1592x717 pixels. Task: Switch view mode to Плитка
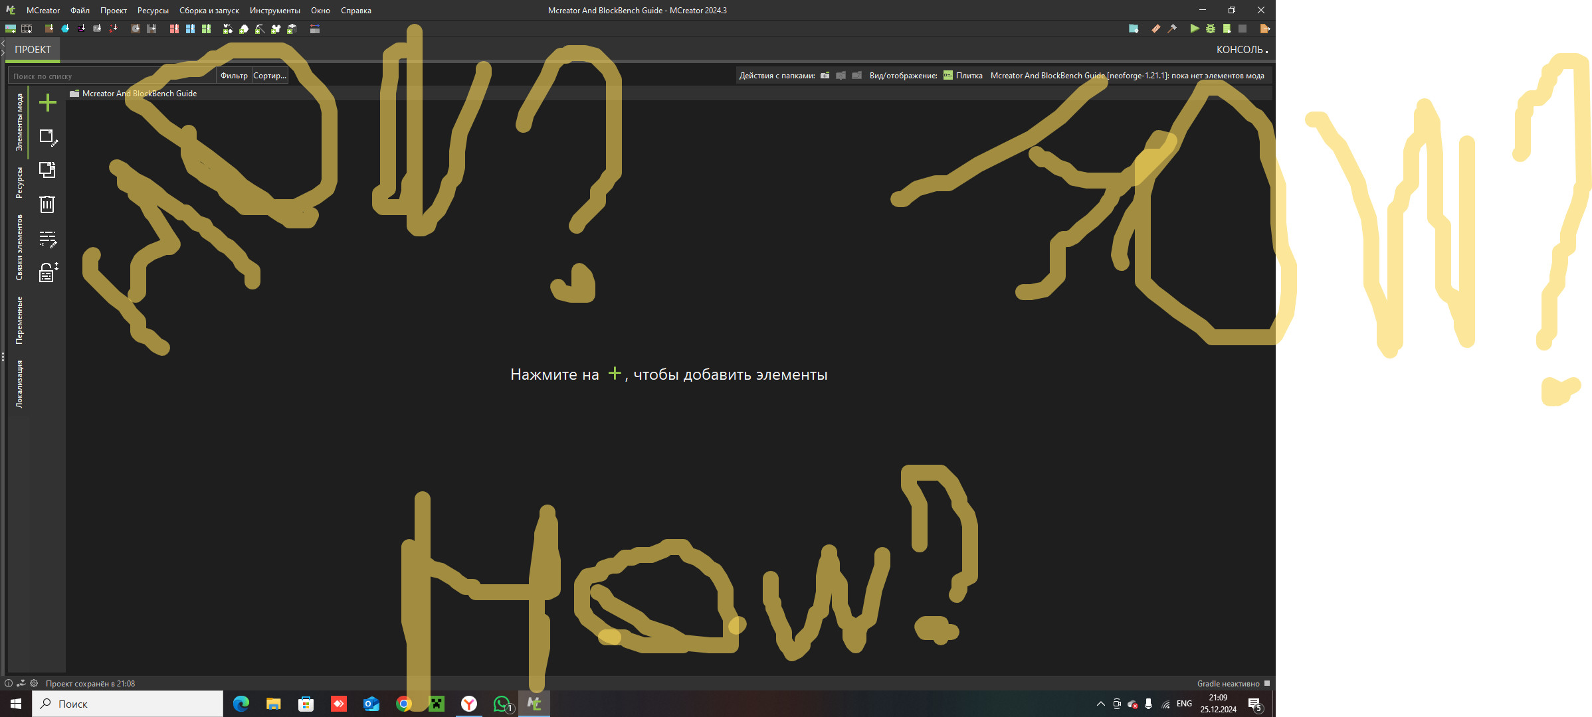click(965, 75)
